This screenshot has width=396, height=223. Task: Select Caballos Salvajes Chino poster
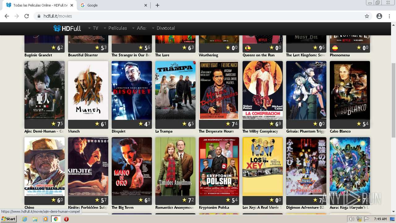pyautogui.click(x=45, y=167)
